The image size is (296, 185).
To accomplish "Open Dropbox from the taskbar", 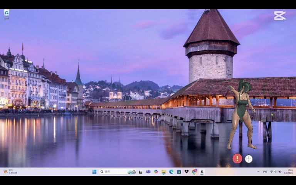I will pyautogui.click(x=187, y=172).
